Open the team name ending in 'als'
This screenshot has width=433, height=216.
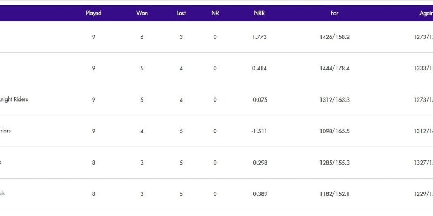click(3, 194)
